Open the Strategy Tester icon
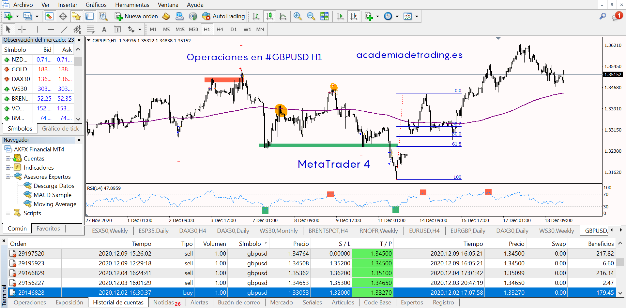Viewport: 626px width, 308px height. (103, 16)
